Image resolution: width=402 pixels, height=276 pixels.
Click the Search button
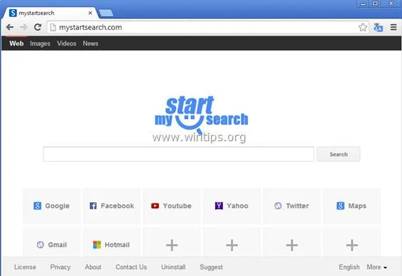pos(338,154)
